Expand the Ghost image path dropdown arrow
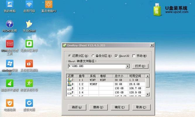Image resolution: width=195 pixels, height=117 pixels. (127, 66)
